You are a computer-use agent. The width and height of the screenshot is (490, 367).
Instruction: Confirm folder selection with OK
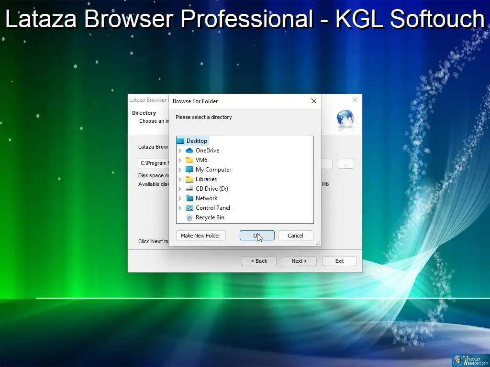257,236
